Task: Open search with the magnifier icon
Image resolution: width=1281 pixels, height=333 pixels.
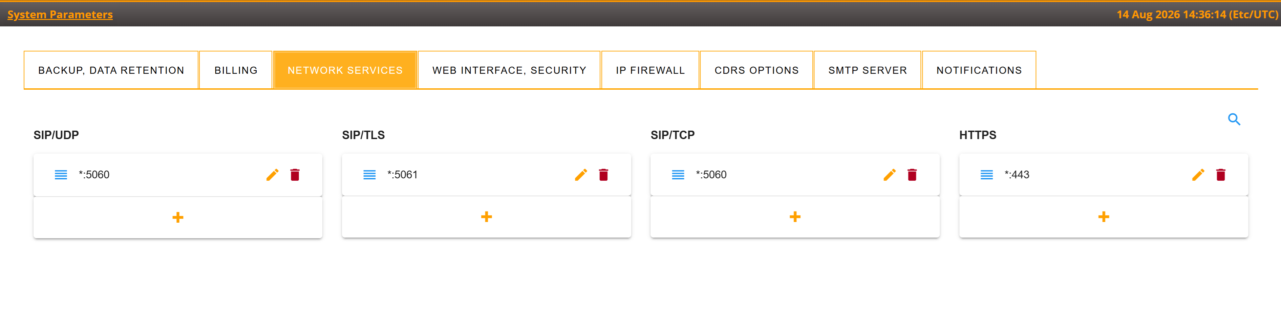Action: click(x=1234, y=119)
